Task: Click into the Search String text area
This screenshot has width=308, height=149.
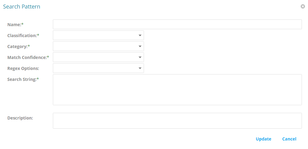Action: coord(177,90)
